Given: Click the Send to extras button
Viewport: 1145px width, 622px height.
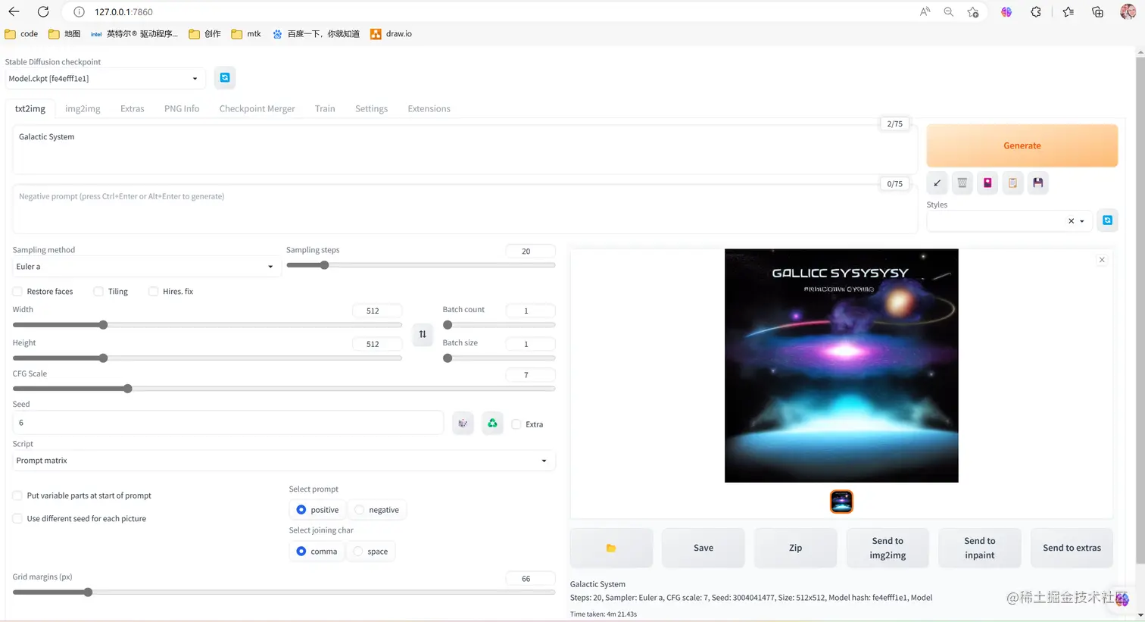Looking at the screenshot, I should tap(1072, 548).
